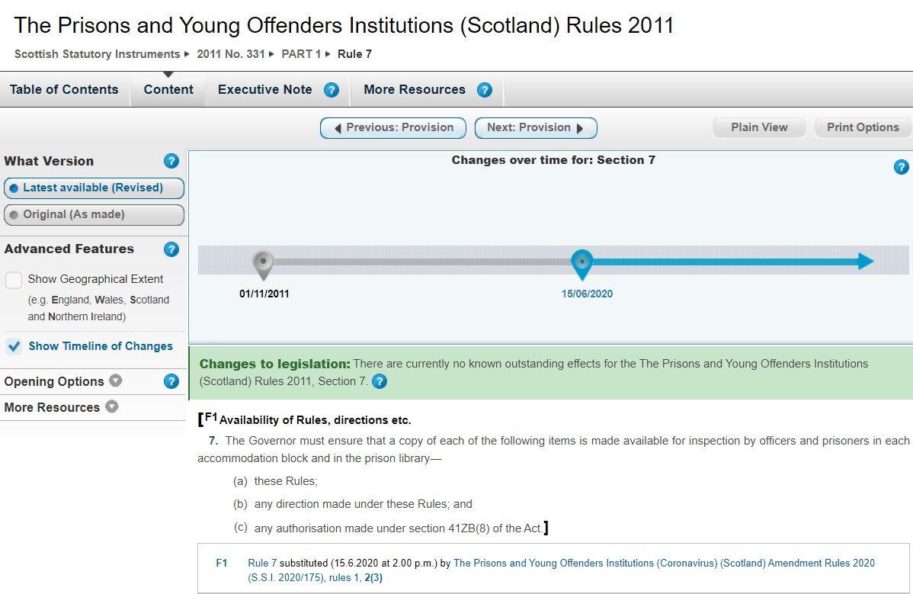Open help for What Version section
This screenshot has width=913, height=594.
tap(171, 161)
